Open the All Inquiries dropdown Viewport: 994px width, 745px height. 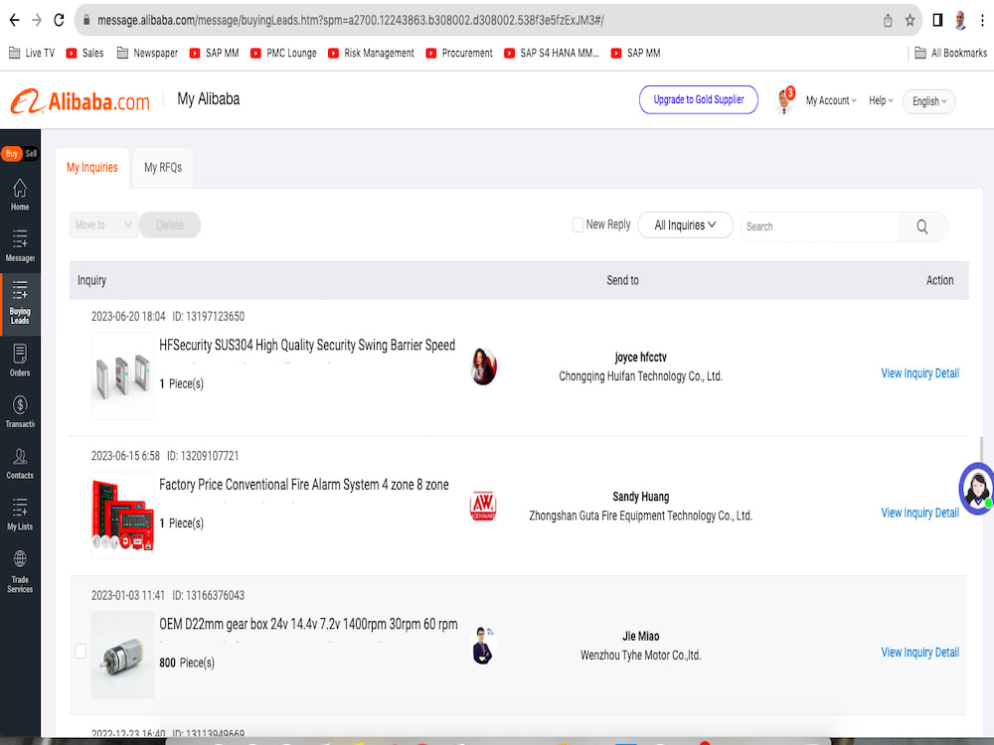point(685,225)
